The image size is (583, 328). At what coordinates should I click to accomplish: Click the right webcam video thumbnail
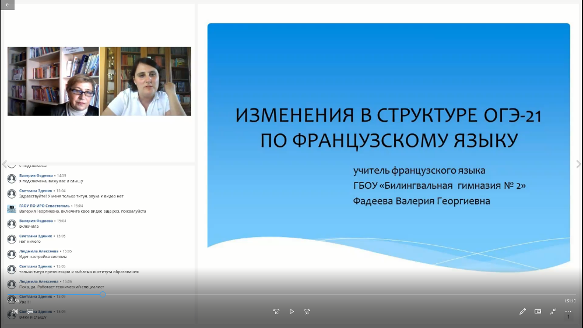click(146, 82)
